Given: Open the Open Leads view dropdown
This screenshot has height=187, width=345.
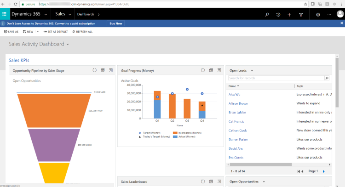Looking at the screenshot, I should (252, 71).
